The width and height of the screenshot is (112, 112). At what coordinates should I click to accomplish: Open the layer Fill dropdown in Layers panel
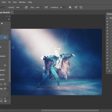1,33
